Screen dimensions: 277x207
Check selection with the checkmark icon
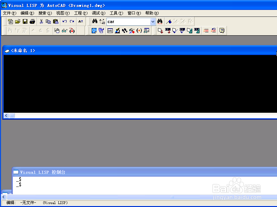175,31
